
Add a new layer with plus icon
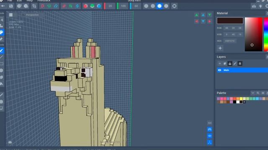[220, 63]
